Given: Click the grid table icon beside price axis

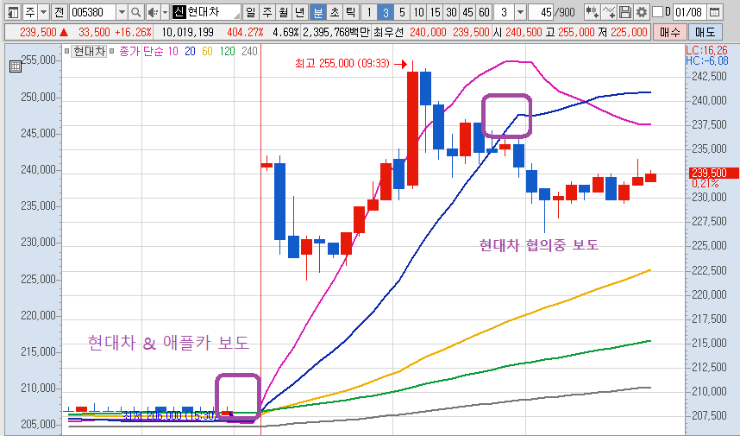Looking at the screenshot, I should (x=16, y=66).
